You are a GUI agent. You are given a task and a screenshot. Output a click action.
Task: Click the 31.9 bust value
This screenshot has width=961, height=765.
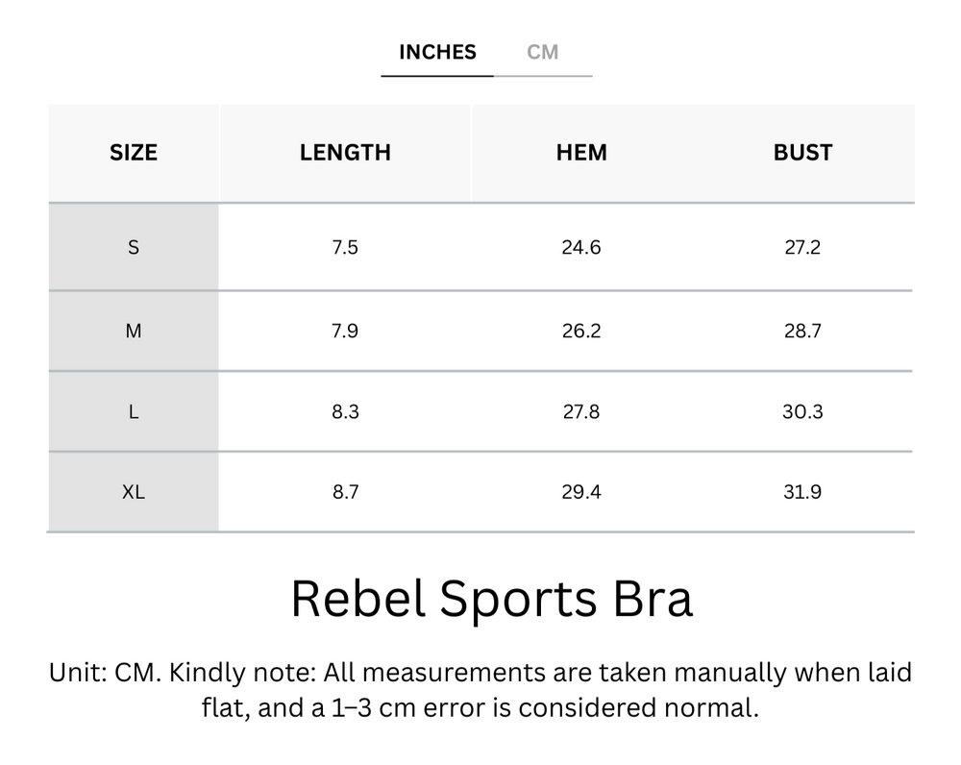point(802,492)
